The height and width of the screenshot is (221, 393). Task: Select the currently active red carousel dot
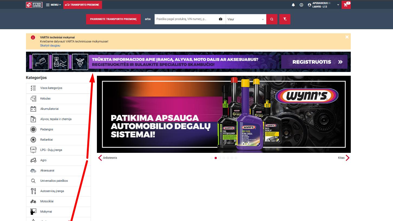tap(216, 158)
